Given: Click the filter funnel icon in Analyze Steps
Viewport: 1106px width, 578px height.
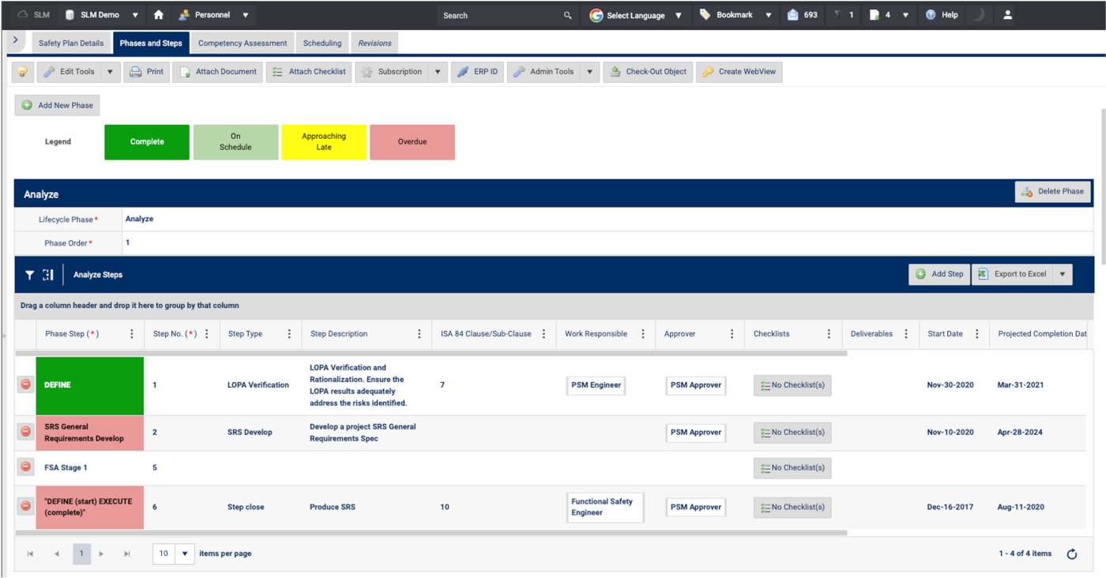Looking at the screenshot, I should coord(29,275).
